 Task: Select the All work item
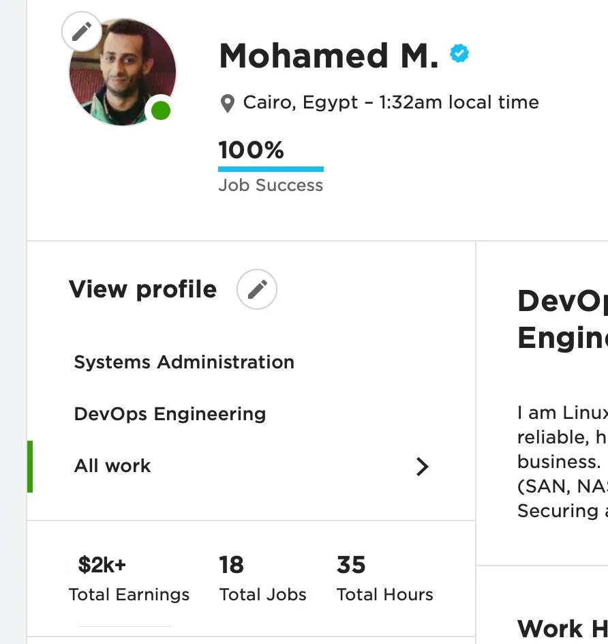click(112, 466)
